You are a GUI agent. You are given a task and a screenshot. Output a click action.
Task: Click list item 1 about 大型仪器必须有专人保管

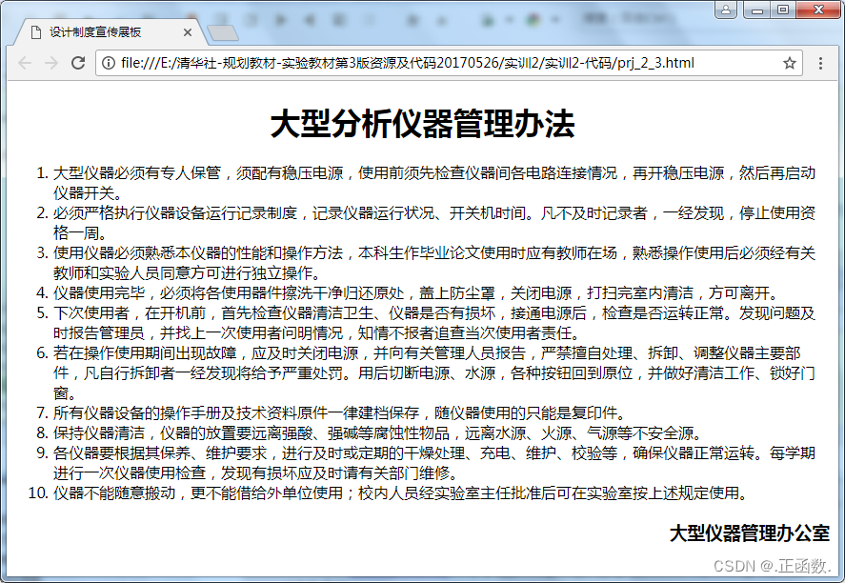click(x=433, y=183)
